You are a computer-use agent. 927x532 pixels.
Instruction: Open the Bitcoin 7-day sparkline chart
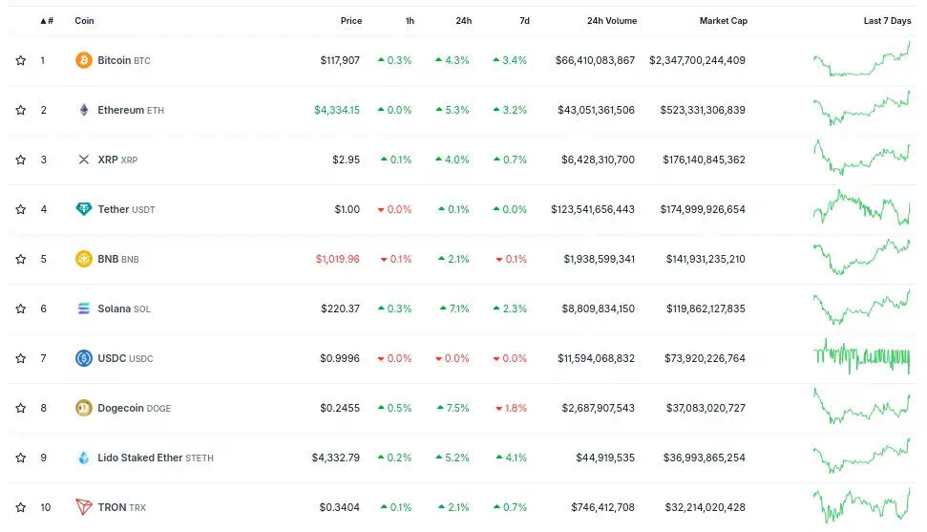(862, 60)
